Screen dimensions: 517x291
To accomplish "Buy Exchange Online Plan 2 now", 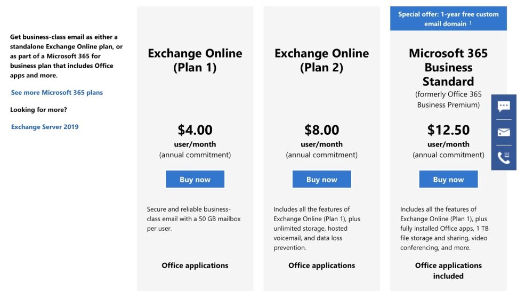I will 321,179.
